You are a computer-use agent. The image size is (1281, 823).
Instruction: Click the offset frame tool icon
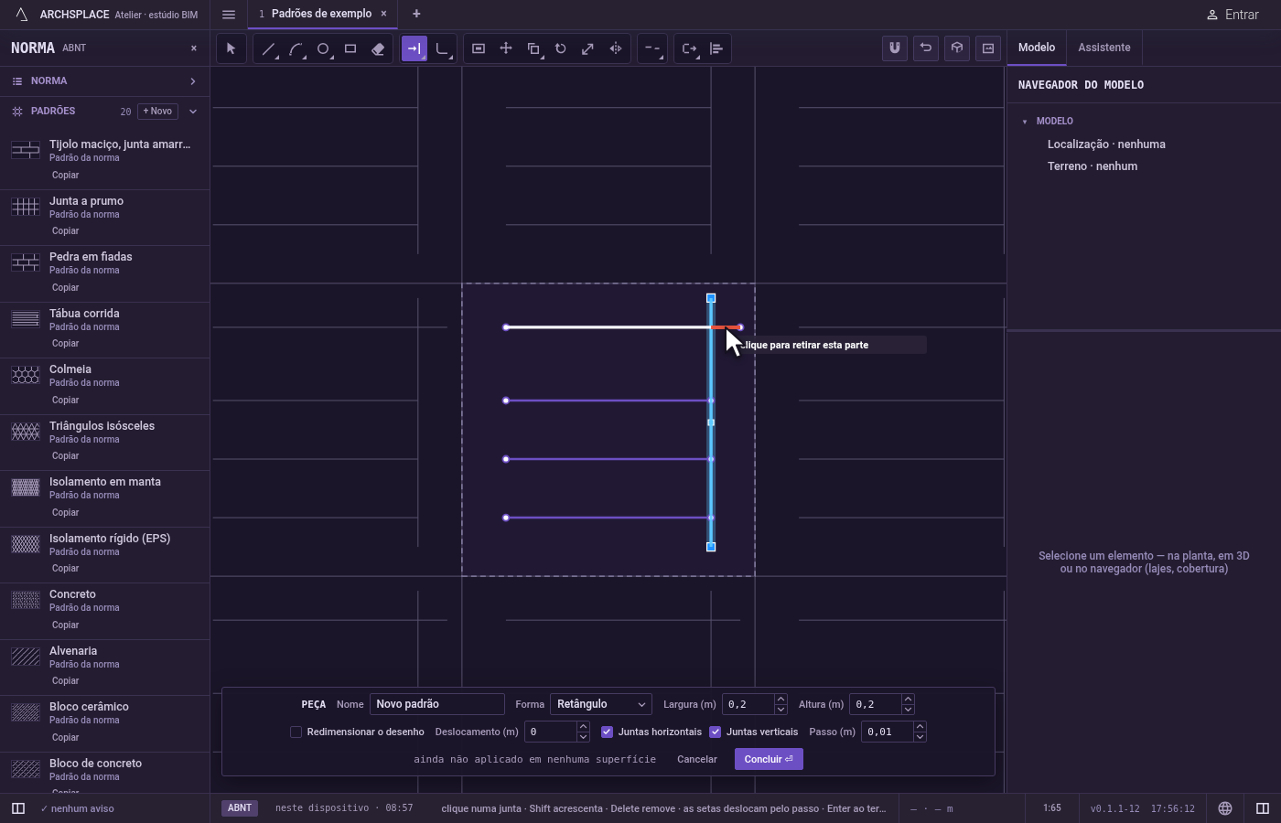[x=479, y=48]
